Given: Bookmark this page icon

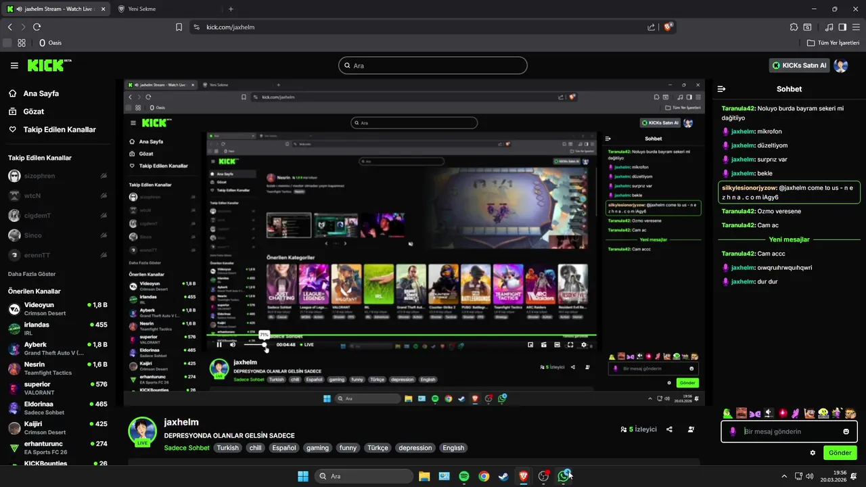Looking at the screenshot, I should tap(179, 27).
